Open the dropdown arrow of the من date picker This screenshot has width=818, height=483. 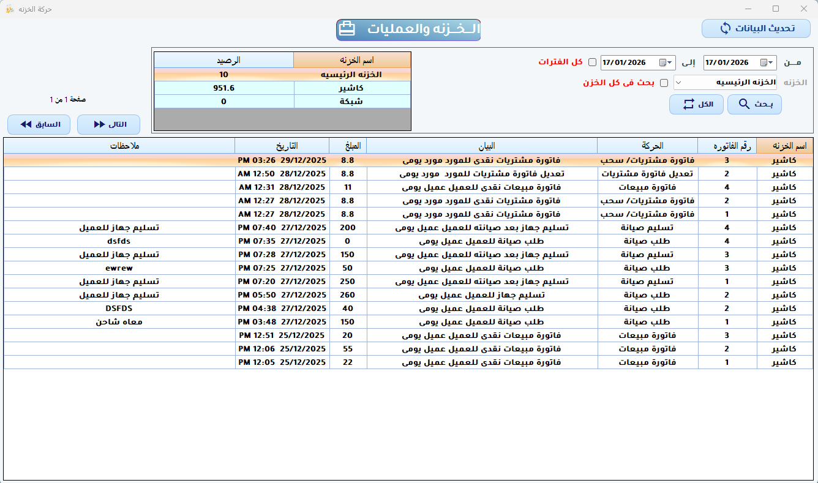(x=771, y=62)
